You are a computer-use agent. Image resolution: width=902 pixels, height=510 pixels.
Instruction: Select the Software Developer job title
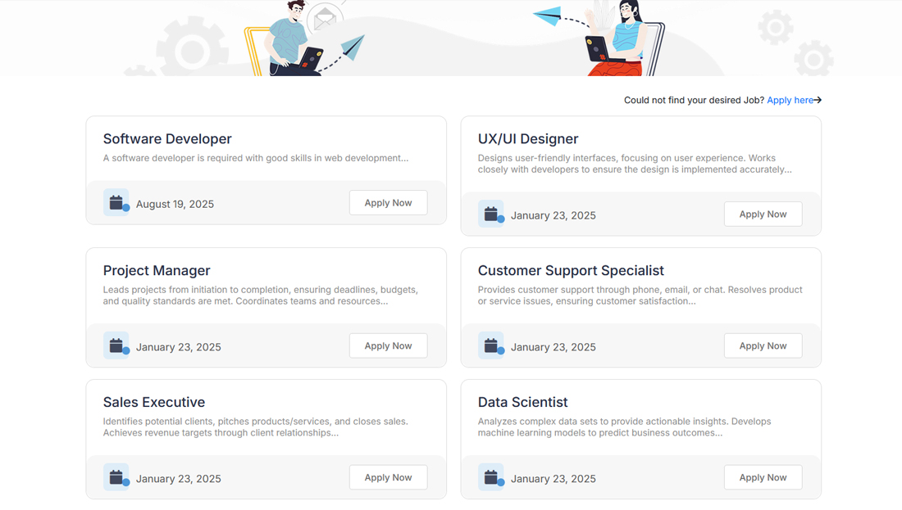166,138
